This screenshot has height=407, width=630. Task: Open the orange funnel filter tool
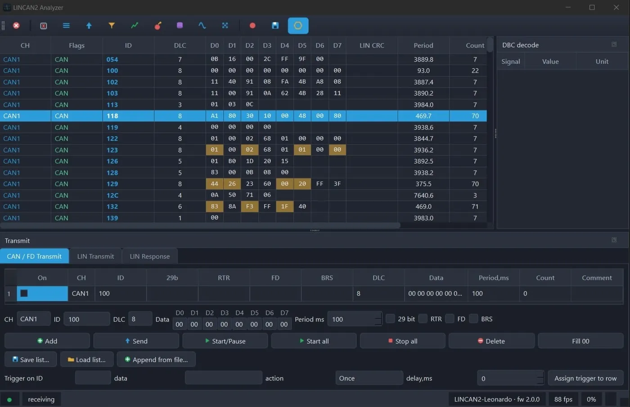pos(112,26)
